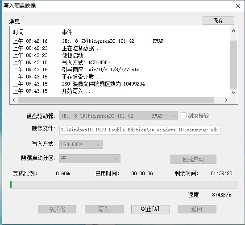Click the message list scroll-down arrow
Image resolution: width=245 pixels, height=225 pixels.
click(233, 93)
